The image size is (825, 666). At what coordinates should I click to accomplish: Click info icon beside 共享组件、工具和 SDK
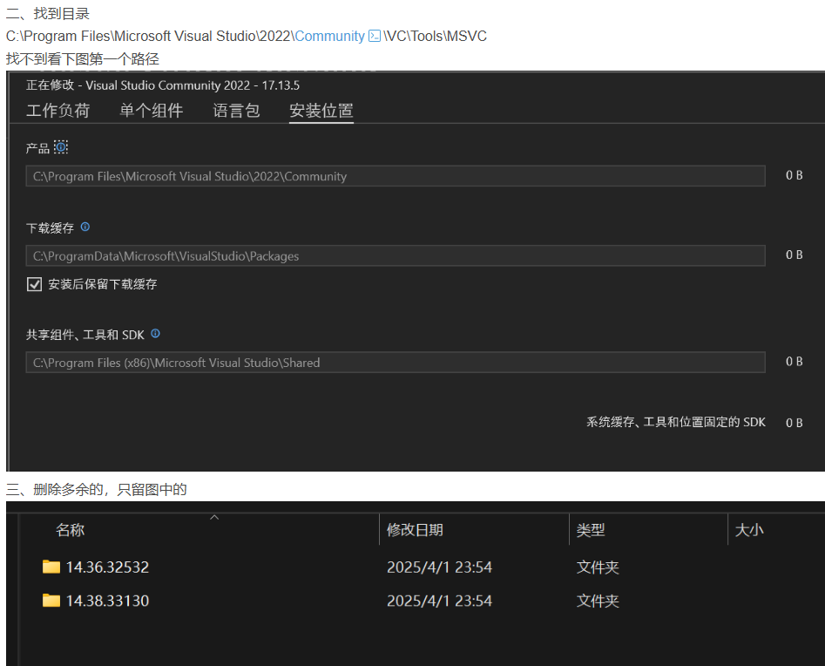pos(155,333)
